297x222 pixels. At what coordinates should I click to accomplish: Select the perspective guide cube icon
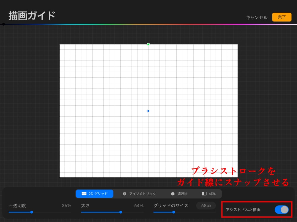173,194
